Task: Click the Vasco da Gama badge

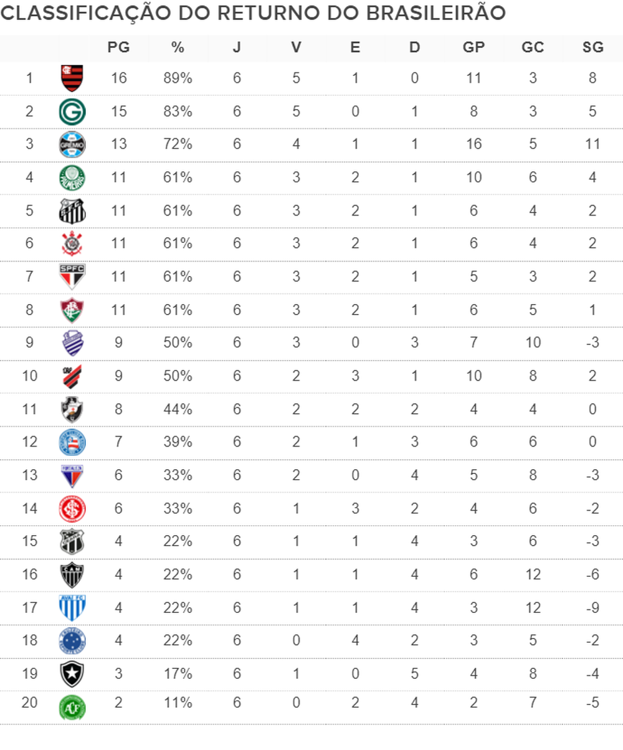Action: (x=72, y=409)
